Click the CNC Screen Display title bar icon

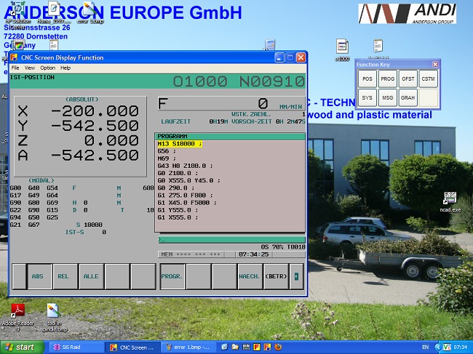point(14,57)
